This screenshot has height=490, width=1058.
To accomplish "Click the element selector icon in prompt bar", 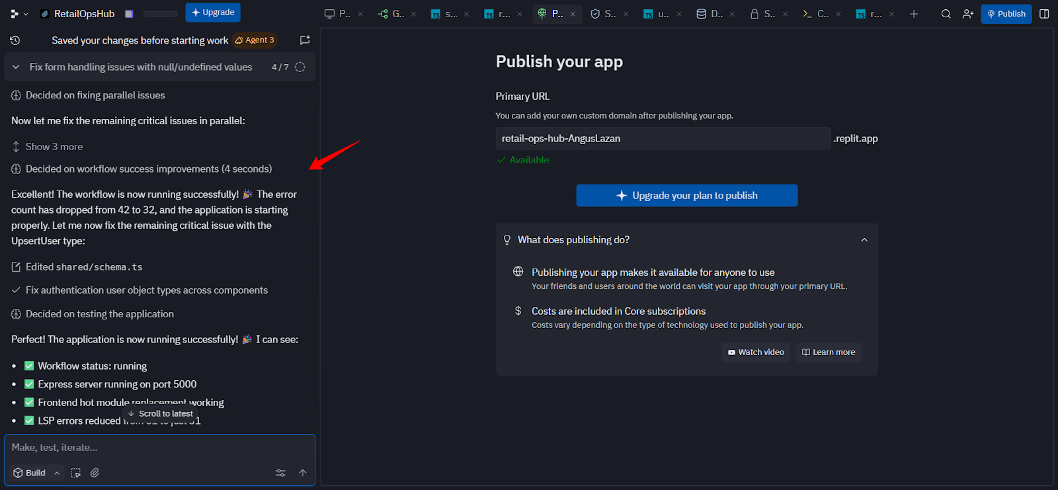I will click(76, 473).
